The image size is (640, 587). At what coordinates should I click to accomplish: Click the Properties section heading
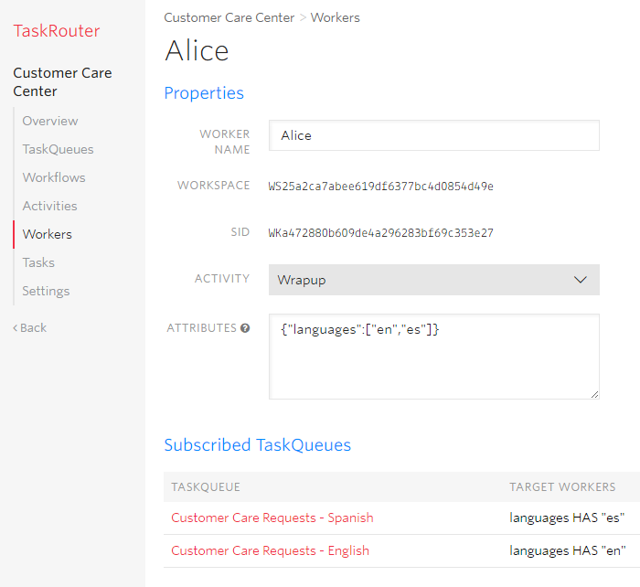click(x=204, y=93)
